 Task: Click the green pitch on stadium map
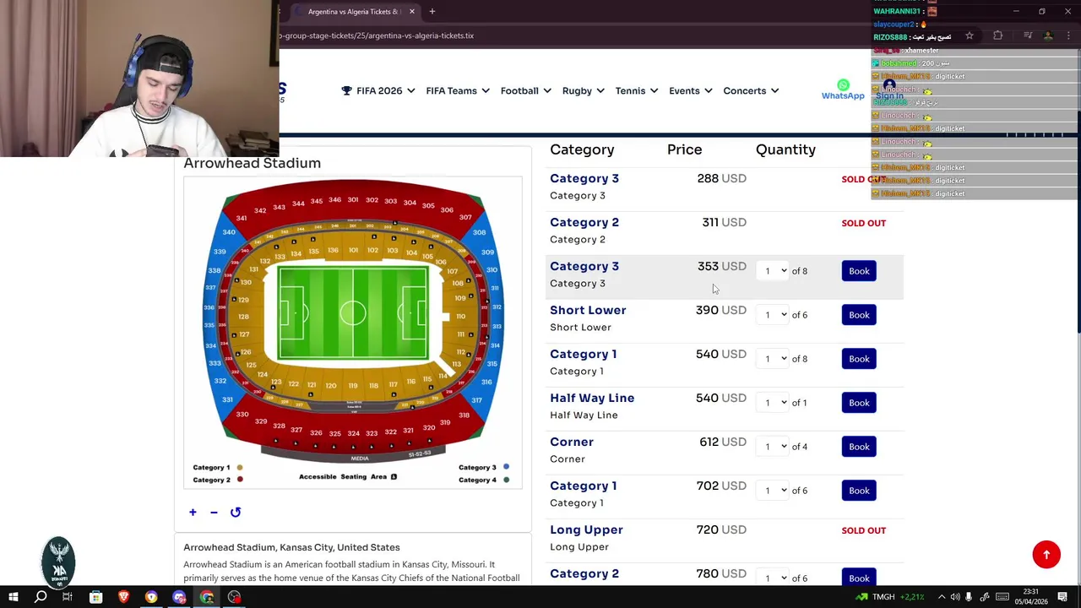[x=353, y=313]
